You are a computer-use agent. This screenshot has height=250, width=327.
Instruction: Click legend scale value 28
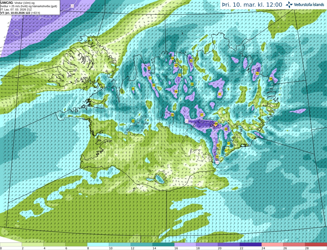tap(307, 248)
